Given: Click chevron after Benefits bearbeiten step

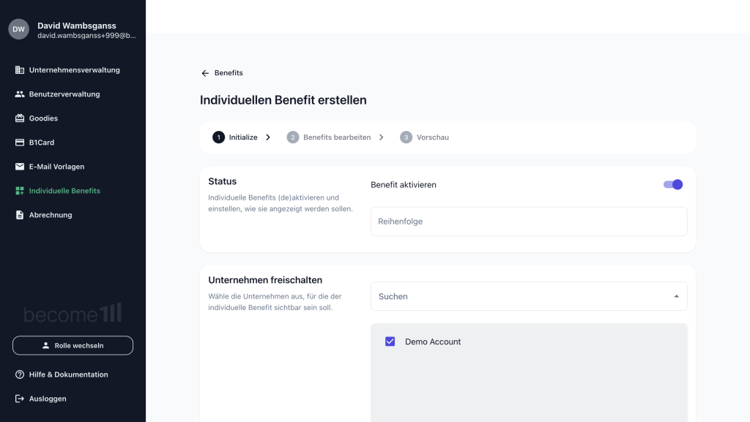Looking at the screenshot, I should 381,137.
